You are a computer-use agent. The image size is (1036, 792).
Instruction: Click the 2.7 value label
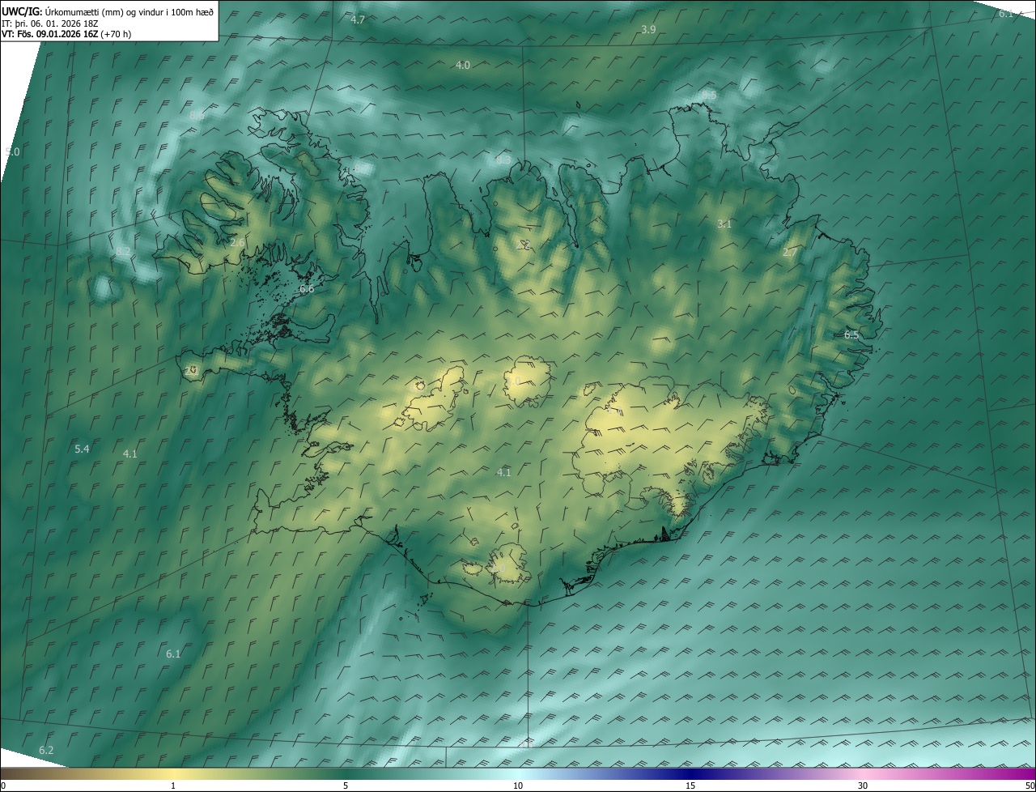coord(790,253)
